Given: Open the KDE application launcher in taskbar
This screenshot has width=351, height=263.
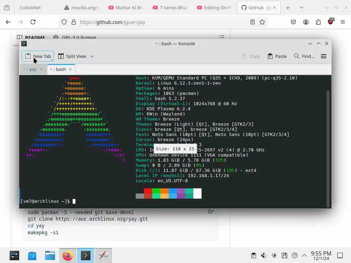Looking at the screenshot, I should (14, 255).
